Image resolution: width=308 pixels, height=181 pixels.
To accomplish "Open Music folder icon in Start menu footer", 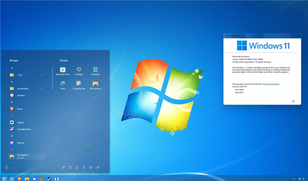I will coord(84,167).
